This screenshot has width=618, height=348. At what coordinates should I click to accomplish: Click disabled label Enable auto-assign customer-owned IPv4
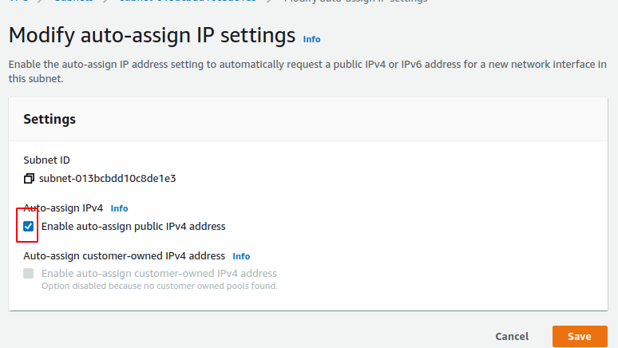coord(159,274)
